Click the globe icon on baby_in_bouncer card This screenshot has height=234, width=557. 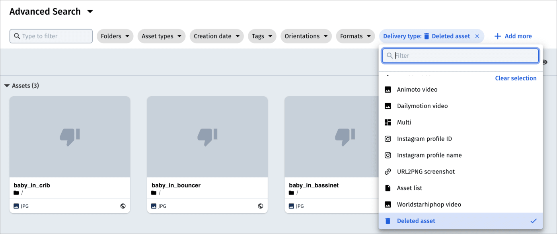click(x=261, y=206)
